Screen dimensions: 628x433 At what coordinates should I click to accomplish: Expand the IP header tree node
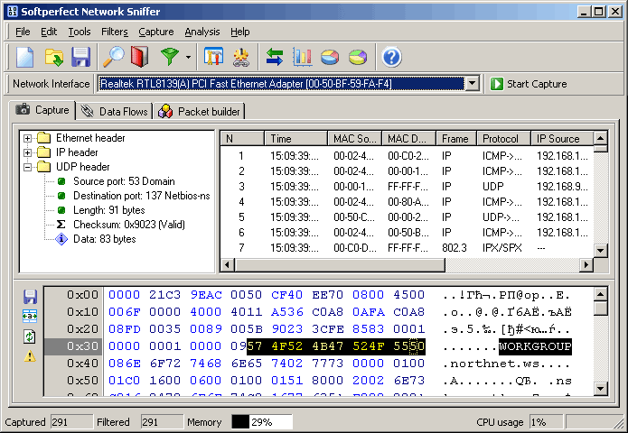[28, 153]
